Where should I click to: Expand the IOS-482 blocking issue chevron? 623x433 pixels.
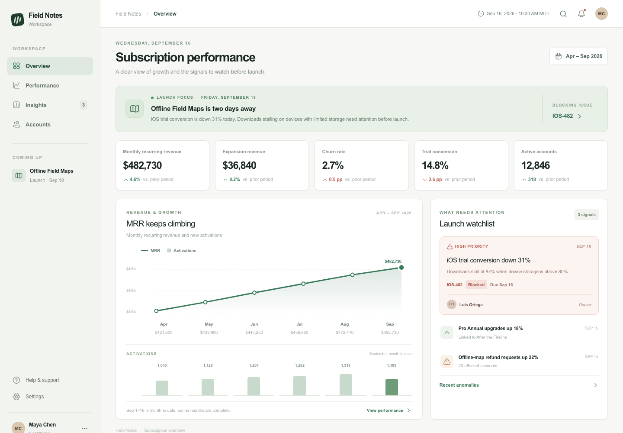tap(580, 116)
